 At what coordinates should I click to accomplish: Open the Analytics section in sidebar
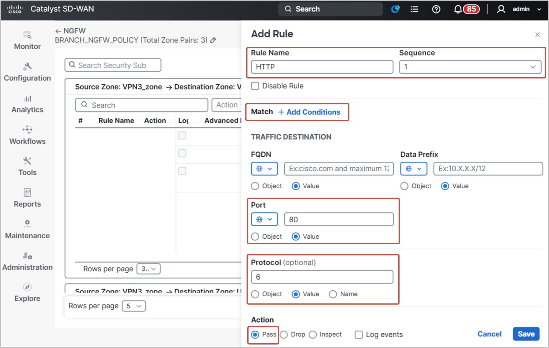coord(27,104)
